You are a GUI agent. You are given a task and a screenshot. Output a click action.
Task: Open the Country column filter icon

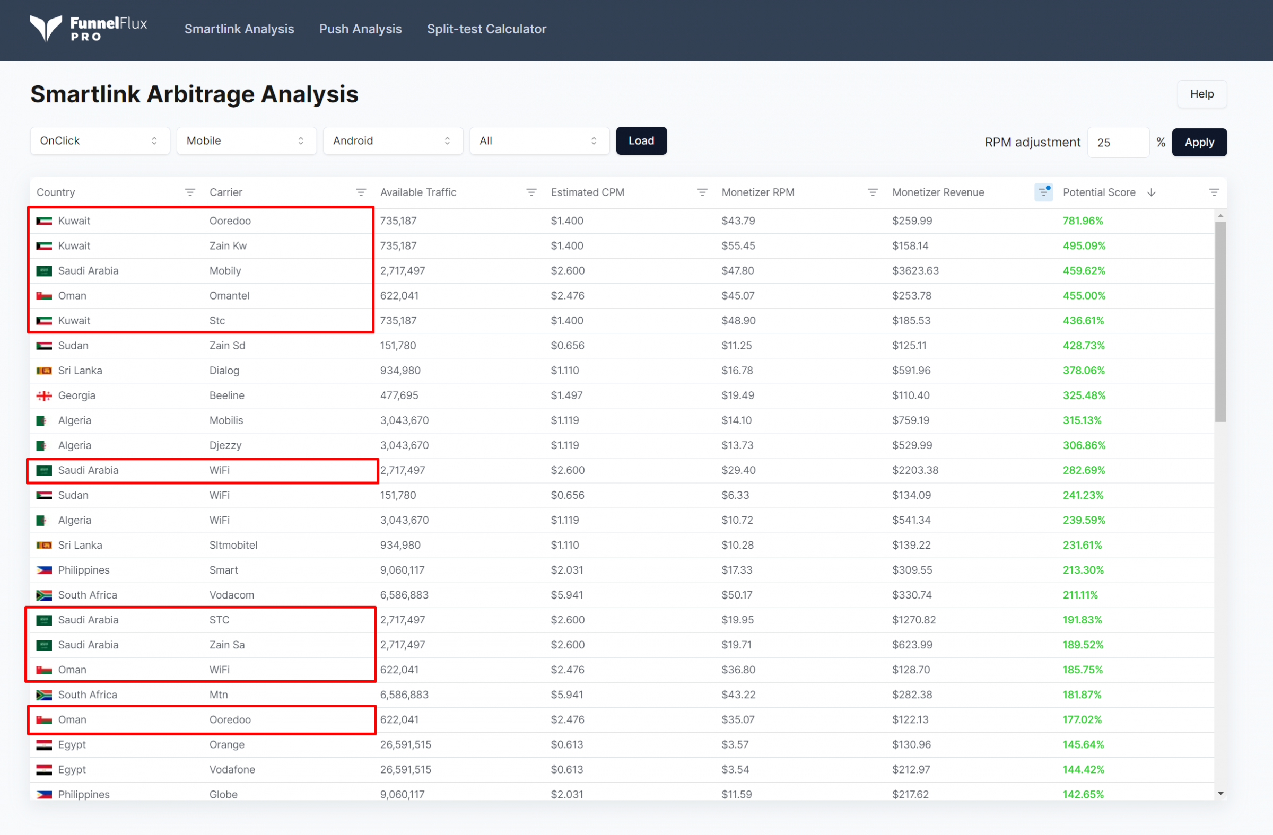(190, 192)
